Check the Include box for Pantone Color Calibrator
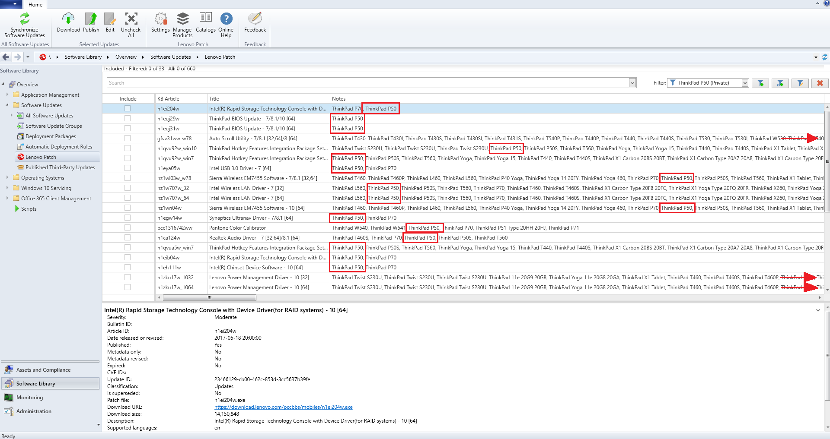The width and height of the screenshot is (830, 439). click(x=128, y=227)
